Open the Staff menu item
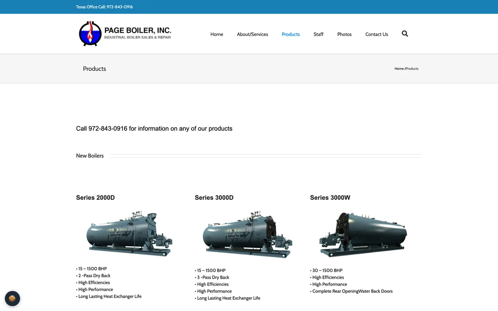 tap(318, 34)
